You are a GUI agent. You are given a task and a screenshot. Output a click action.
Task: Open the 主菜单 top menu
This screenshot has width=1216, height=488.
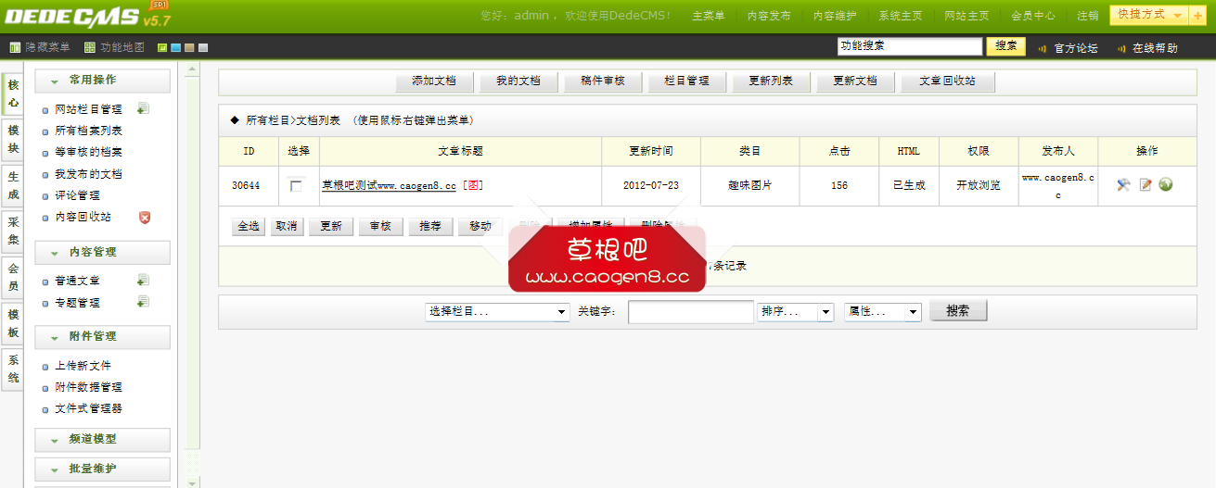pyautogui.click(x=709, y=16)
